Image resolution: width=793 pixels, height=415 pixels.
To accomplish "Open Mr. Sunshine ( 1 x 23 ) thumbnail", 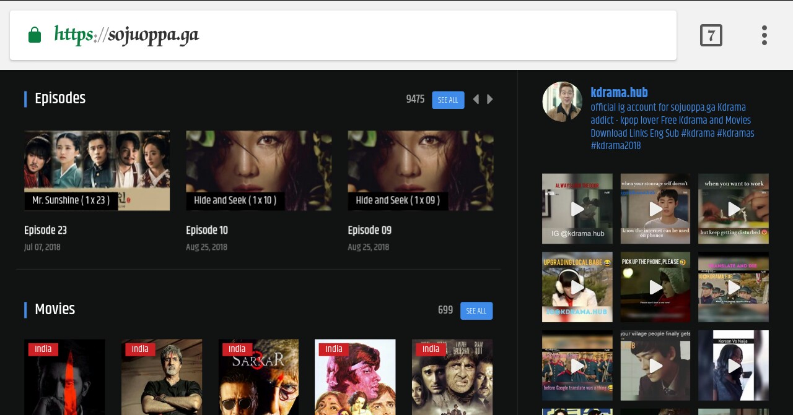I will 97,171.
